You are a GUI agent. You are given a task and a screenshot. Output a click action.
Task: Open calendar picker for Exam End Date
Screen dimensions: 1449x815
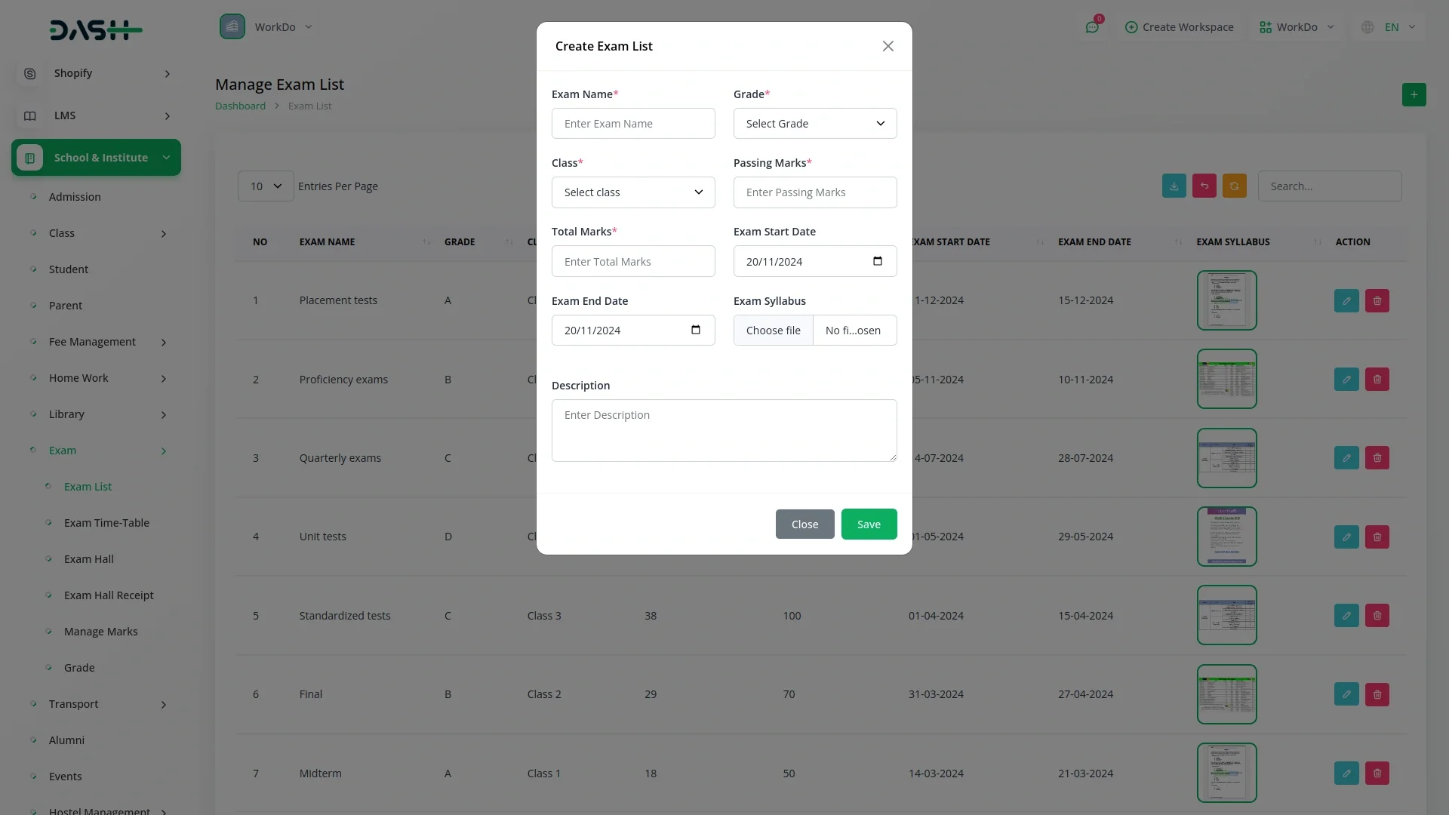click(x=695, y=330)
